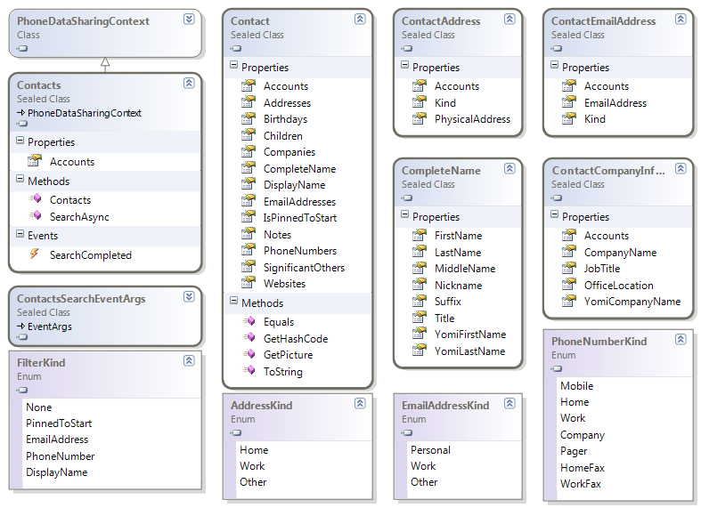The image size is (701, 508).
Task: Click the Equals method cube icon
Action: coord(249,320)
